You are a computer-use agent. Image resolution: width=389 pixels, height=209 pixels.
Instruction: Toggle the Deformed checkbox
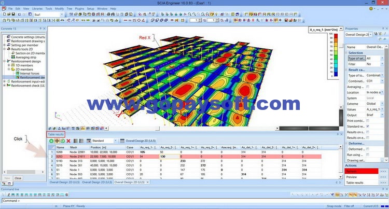pyautogui.click(x=368, y=149)
